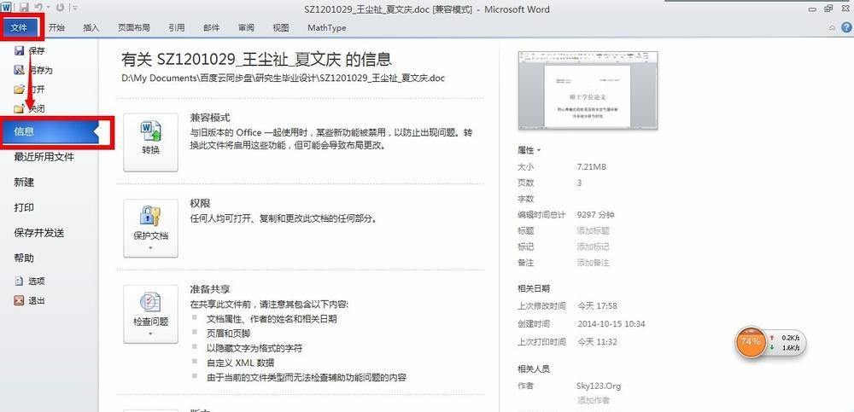Click the 相关人员 section heading
Screen dimensions: 854x412
534,369
